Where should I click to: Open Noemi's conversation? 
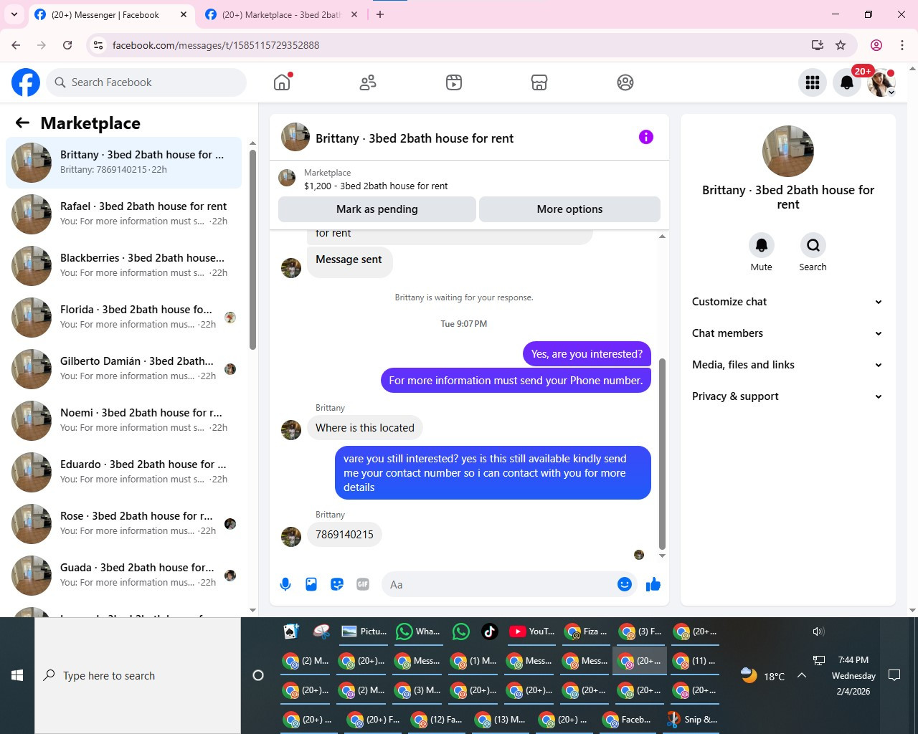pyautogui.click(x=124, y=421)
